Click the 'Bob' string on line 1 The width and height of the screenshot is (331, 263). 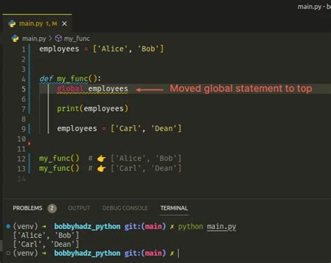click(x=148, y=49)
